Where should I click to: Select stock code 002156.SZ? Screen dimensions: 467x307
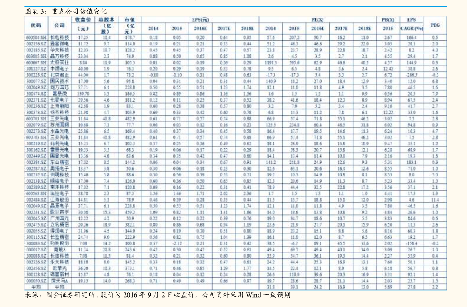click(36, 44)
